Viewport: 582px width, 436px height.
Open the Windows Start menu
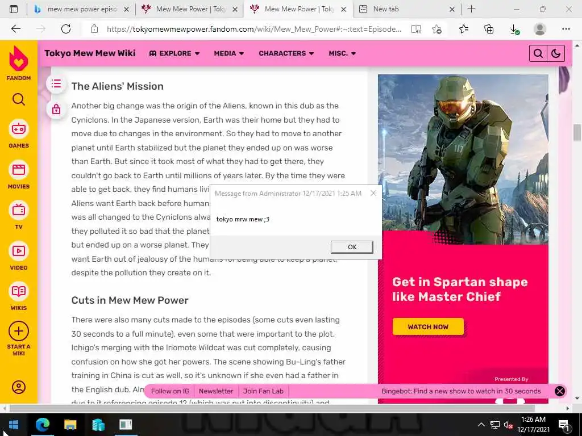(14, 425)
